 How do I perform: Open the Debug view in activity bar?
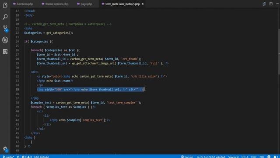click(5, 40)
